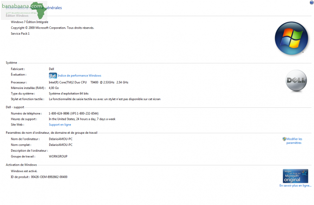Image resolution: width=314 pixels, height=205 pixels.
Task: Click the Dell - support section heading
Action: tap(15, 107)
